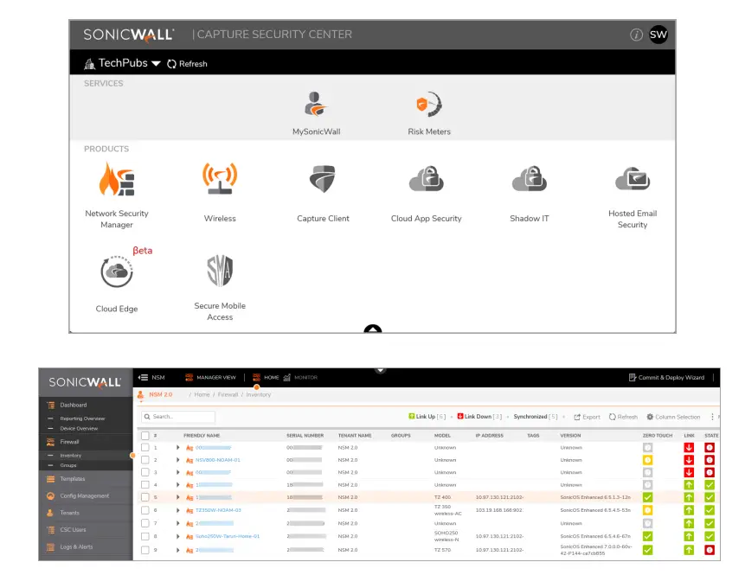Go to Home in the breadcrumb
The height and width of the screenshot is (575, 745).
202,394
